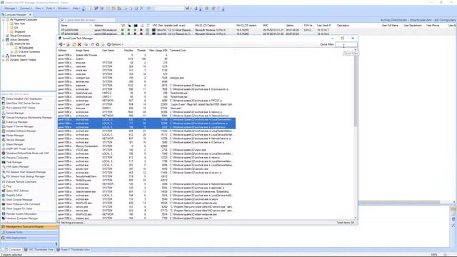Open Event Log Manager tool
This screenshot has height=257, width=457.
coord(16,122)
